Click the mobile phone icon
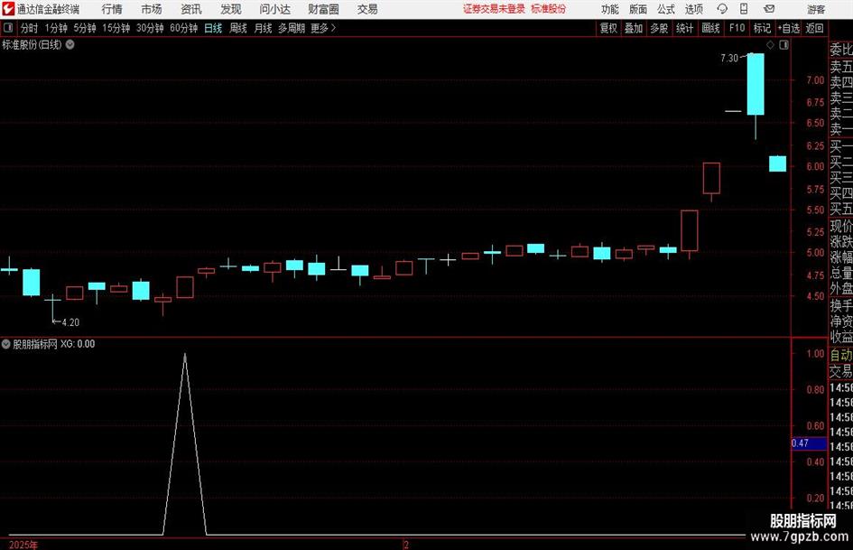 coord(744,9)
